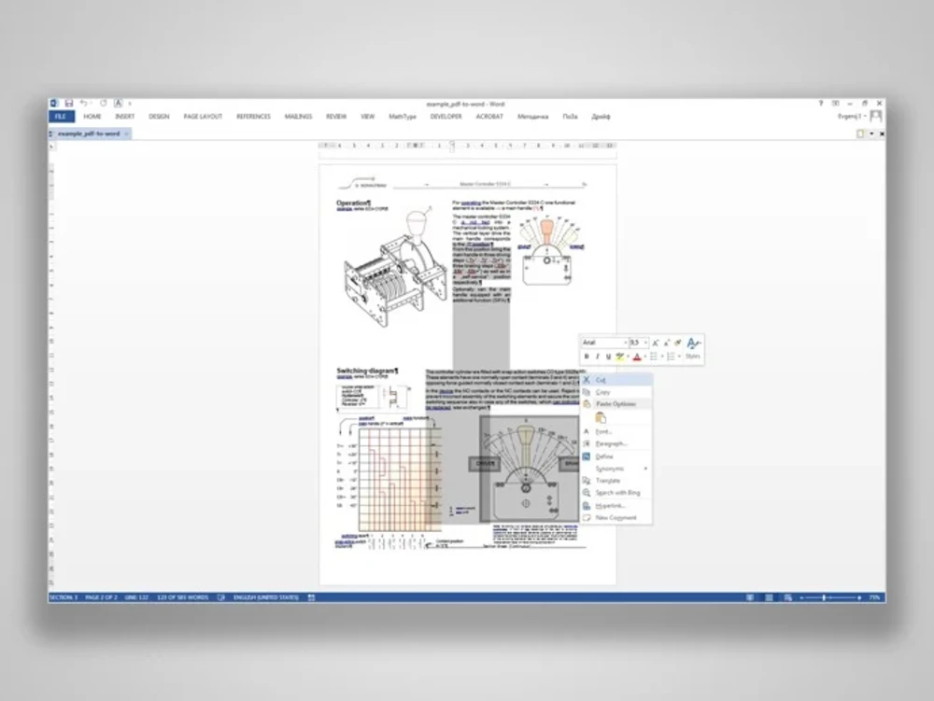The image size is (934, 701).
Task: Click the proofing errors icon in status bar
Action: (x=221, y=597)
